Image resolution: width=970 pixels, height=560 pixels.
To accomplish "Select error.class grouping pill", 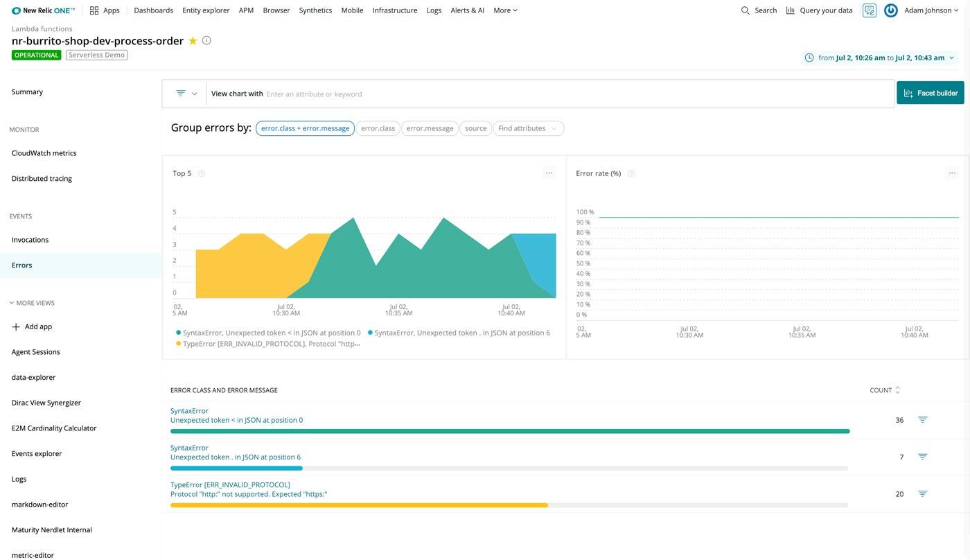I will point(378,128).
